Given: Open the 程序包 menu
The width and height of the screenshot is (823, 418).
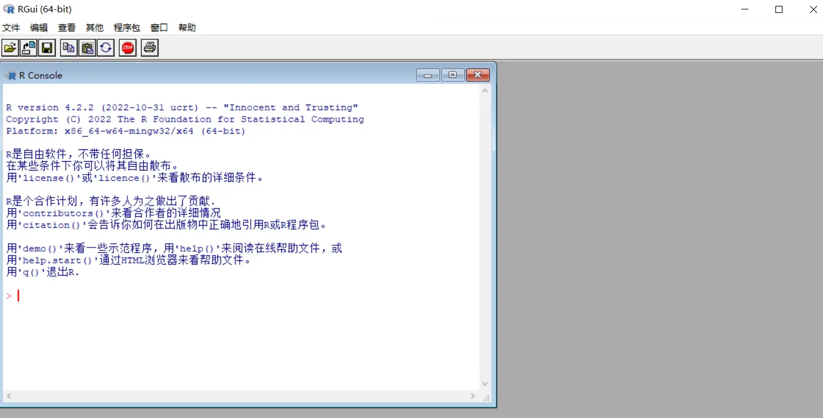Looking at the screenshot, I should [x=127, y=28].
